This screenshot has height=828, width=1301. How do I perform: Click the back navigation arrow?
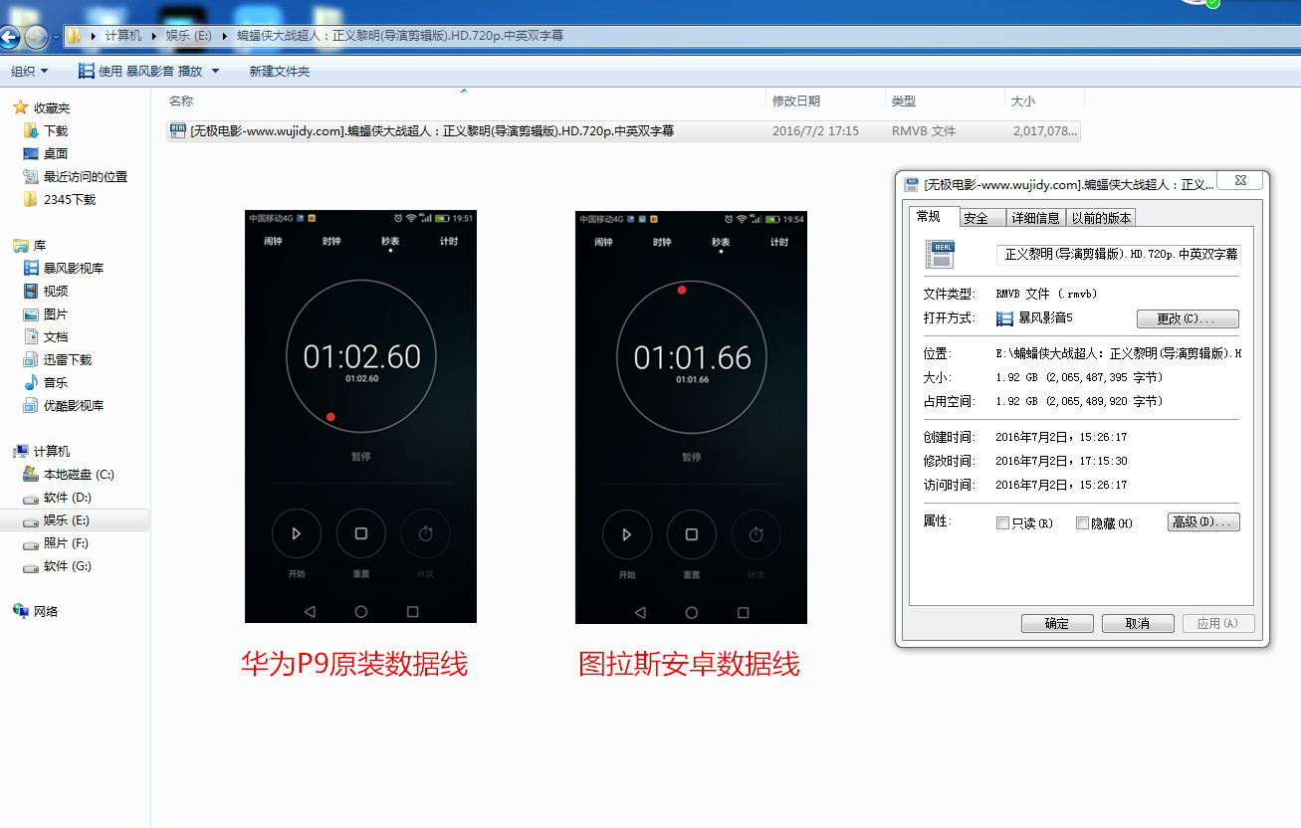click(9, 35)
